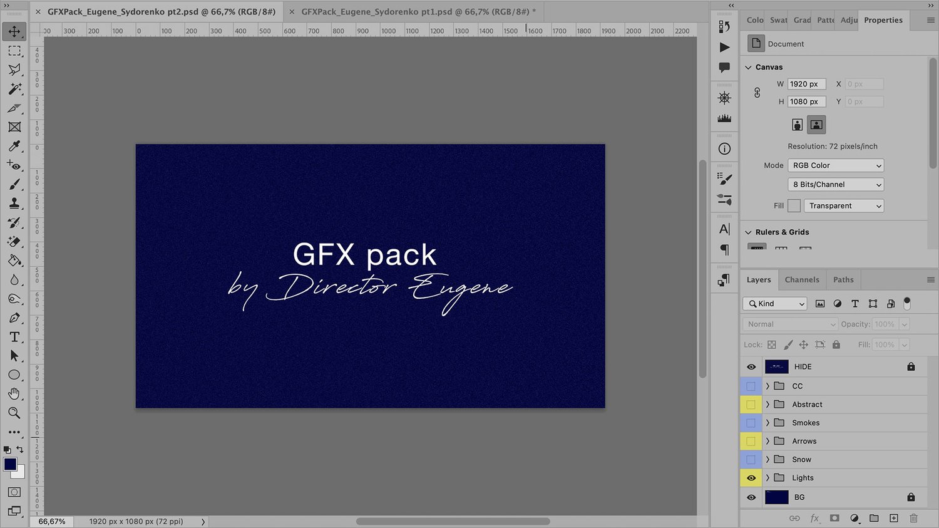Click the canvas Fill color swatch
The image size is (939, 528).
tap(794, 205)
